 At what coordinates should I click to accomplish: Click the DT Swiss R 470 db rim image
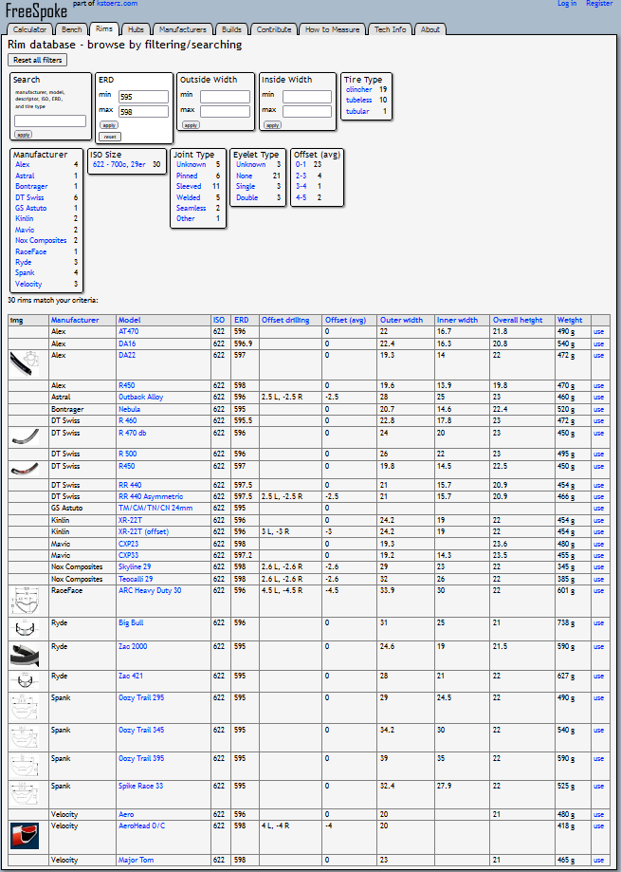coord(27,436)
